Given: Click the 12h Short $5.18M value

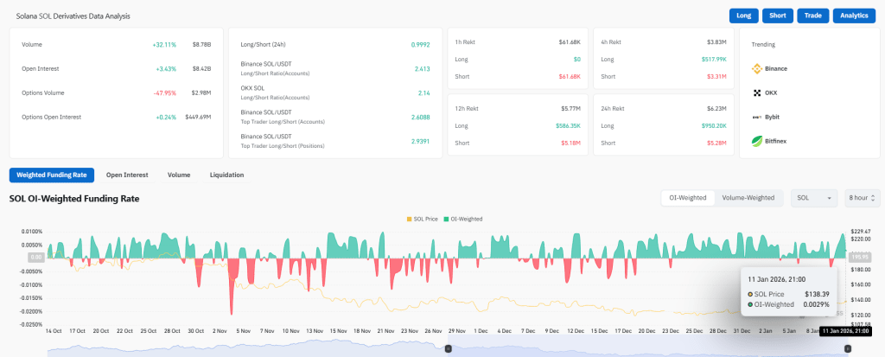Looking at the screenshot, I should (570, 143).
